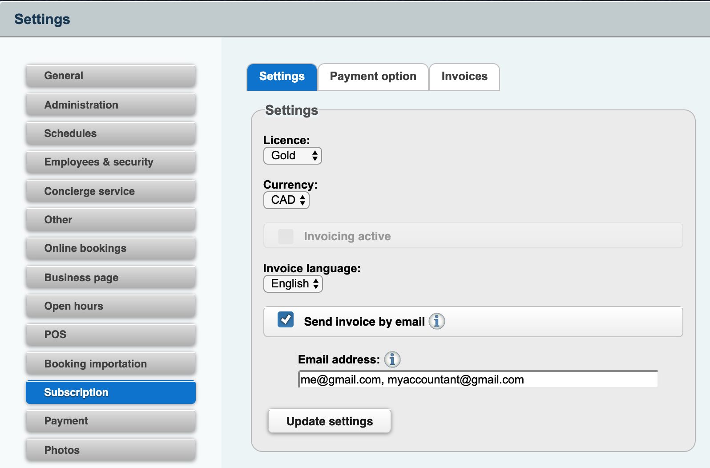
Task: Click info icon next to Email address label
Action: click(392, 359)
